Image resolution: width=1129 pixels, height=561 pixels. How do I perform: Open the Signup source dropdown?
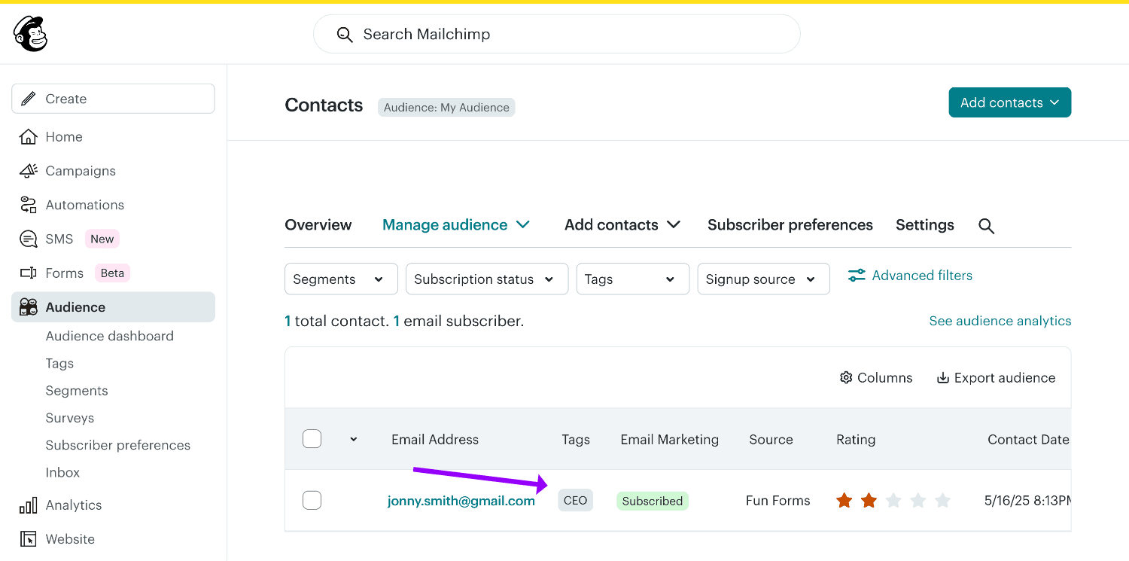coord(763,279)
